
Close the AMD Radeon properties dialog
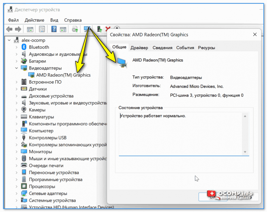(255, 35)
